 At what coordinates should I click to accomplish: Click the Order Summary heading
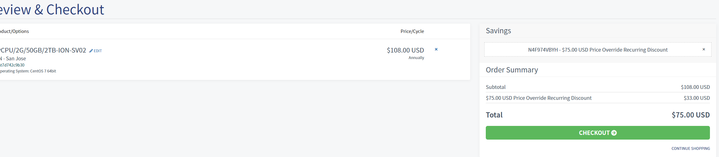pos(512,70)
